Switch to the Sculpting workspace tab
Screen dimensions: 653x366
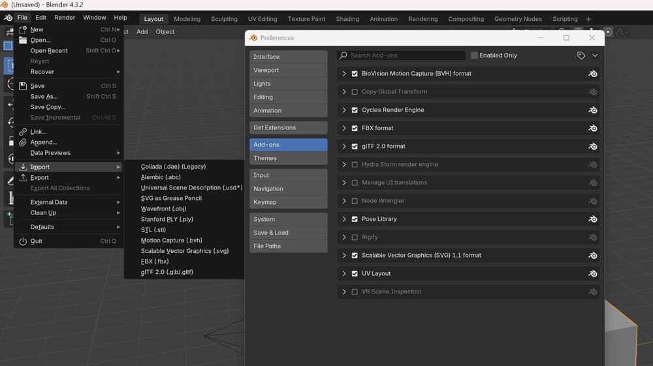point(224,19)
